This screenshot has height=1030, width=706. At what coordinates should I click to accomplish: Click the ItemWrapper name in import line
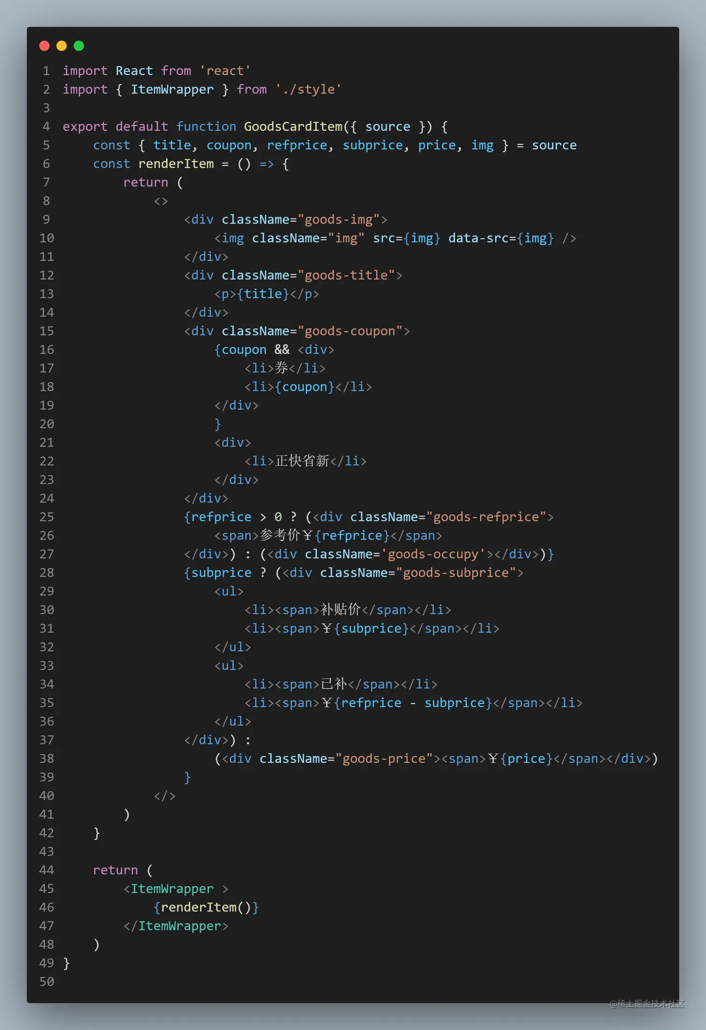tap(172, 89)
